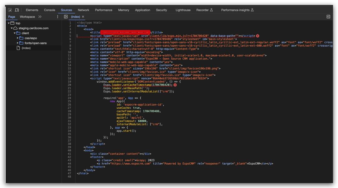Open the Security tab
Viewport: 338px width, 188px height.
[x=162, y=10]
